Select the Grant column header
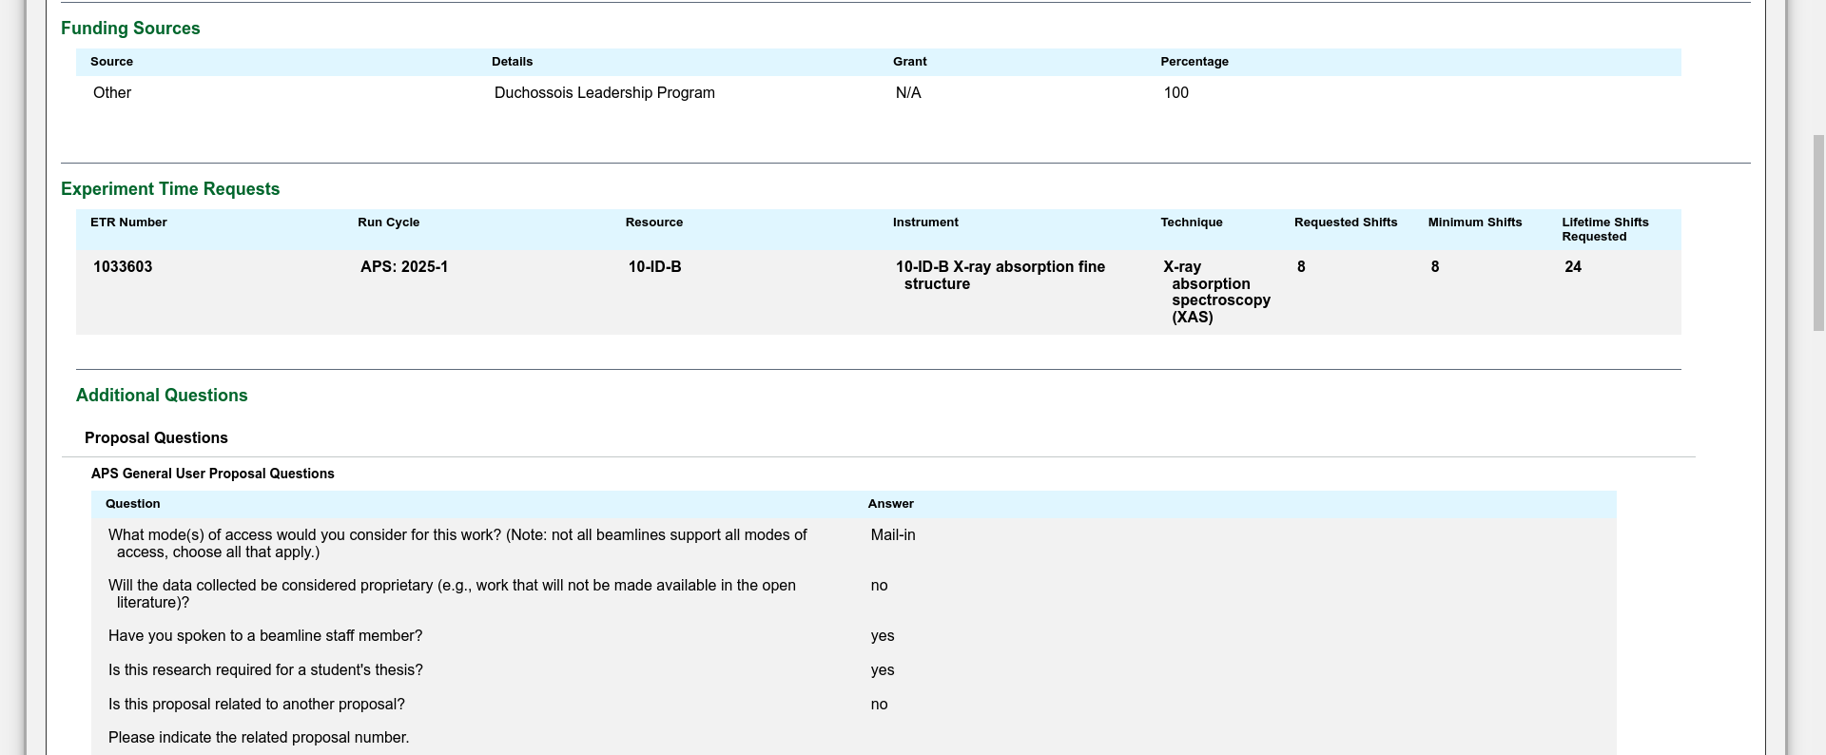The image size is (1826, 755). point(909,62)
